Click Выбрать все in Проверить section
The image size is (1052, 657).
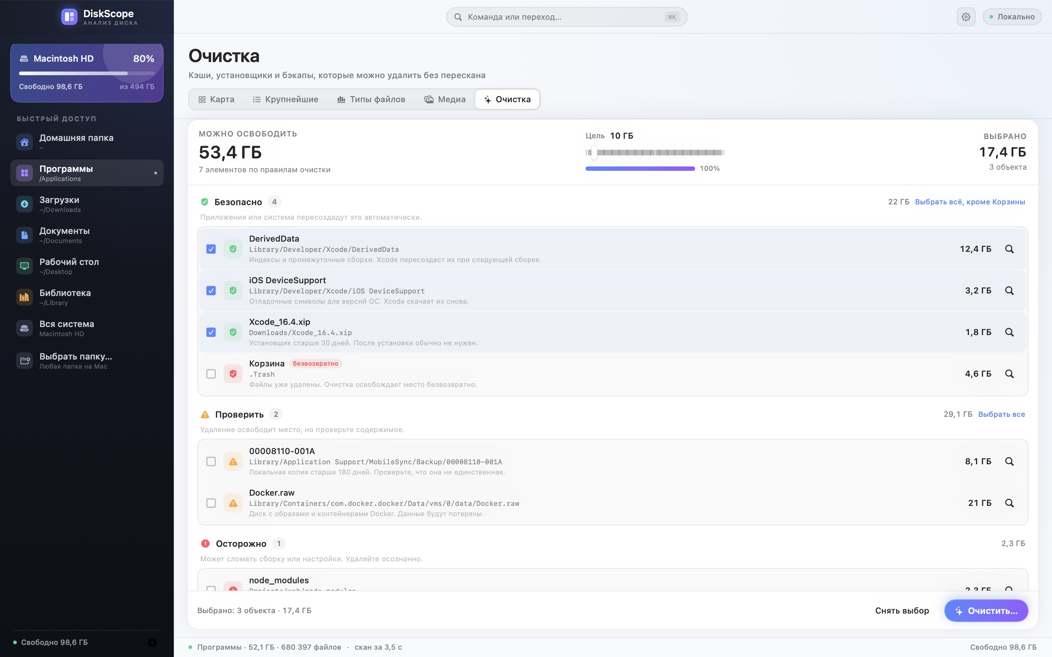pos(1001,414)
